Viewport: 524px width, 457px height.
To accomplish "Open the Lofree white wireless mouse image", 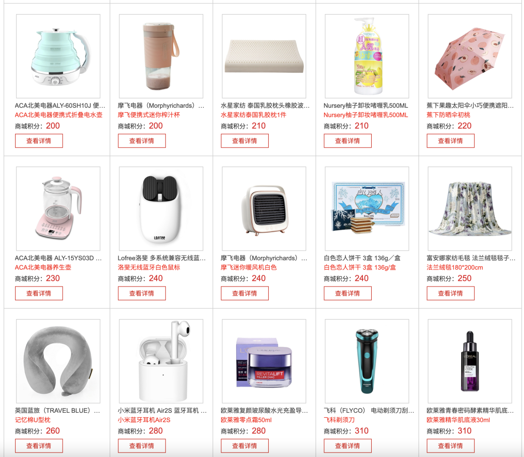I will pos(161,209).
